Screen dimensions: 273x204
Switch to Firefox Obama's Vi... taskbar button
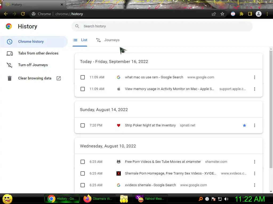click(98, 199)
